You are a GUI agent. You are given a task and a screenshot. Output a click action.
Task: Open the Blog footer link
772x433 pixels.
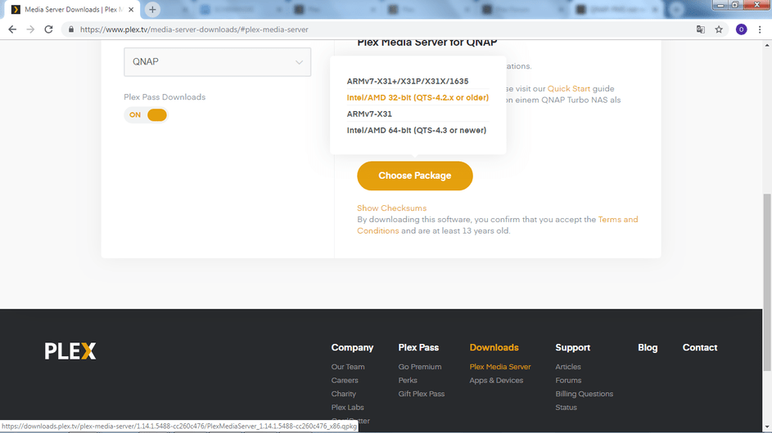click(648, 347)
